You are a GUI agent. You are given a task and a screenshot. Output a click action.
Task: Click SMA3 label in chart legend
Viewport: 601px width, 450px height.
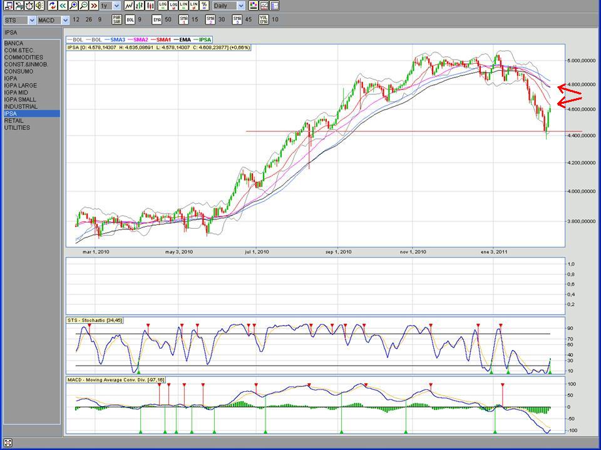(118, 39)
